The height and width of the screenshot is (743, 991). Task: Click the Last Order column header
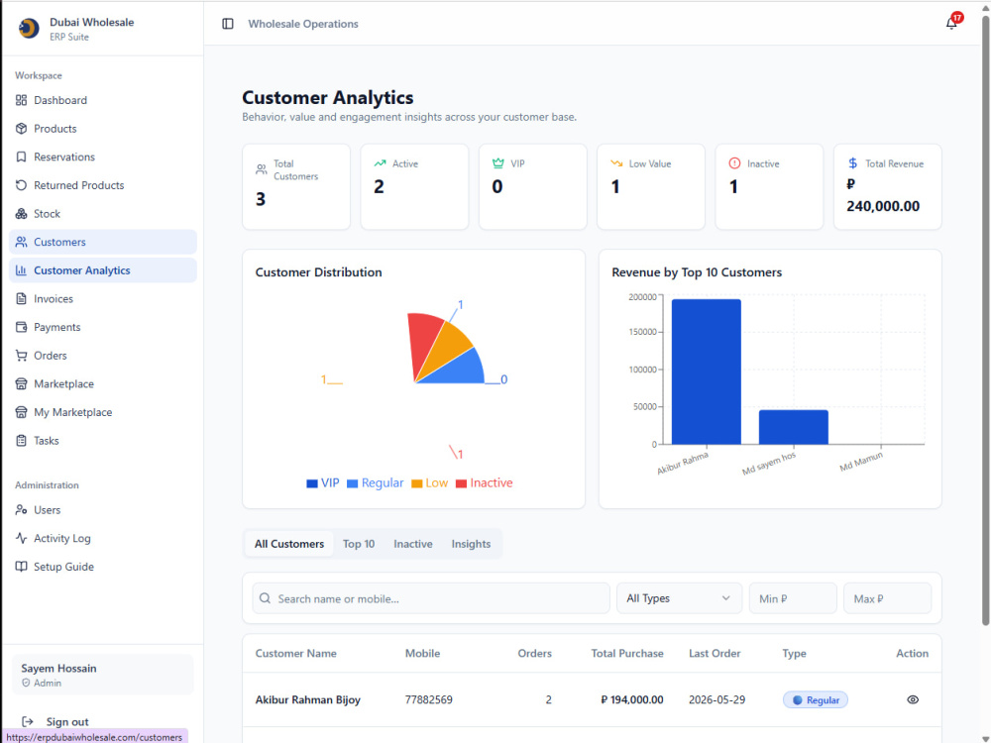[x=715, y=653]
